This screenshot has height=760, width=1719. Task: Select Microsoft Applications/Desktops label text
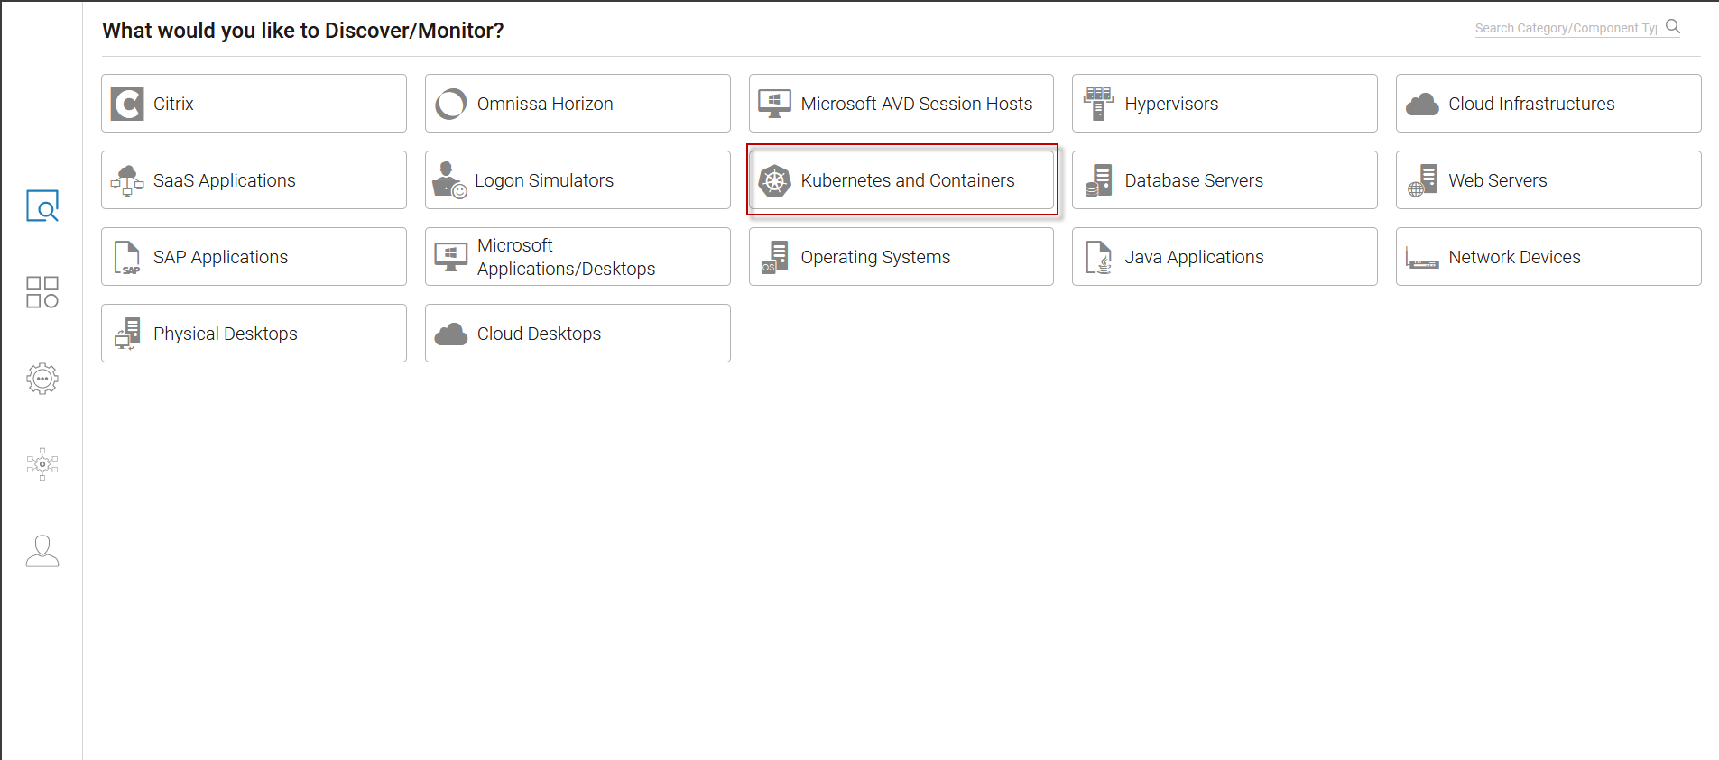(x=566, y=257)
